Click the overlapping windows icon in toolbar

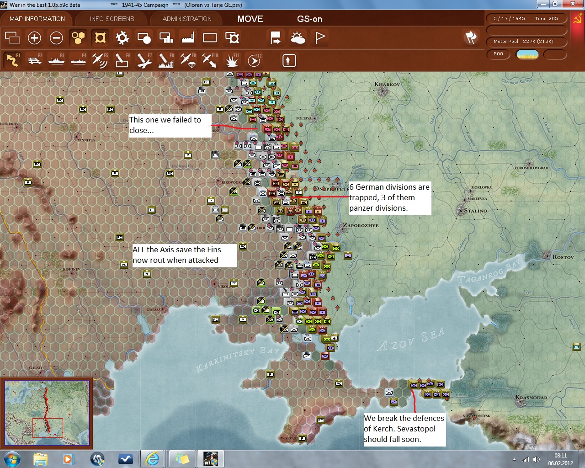click(x=12, y=37)
